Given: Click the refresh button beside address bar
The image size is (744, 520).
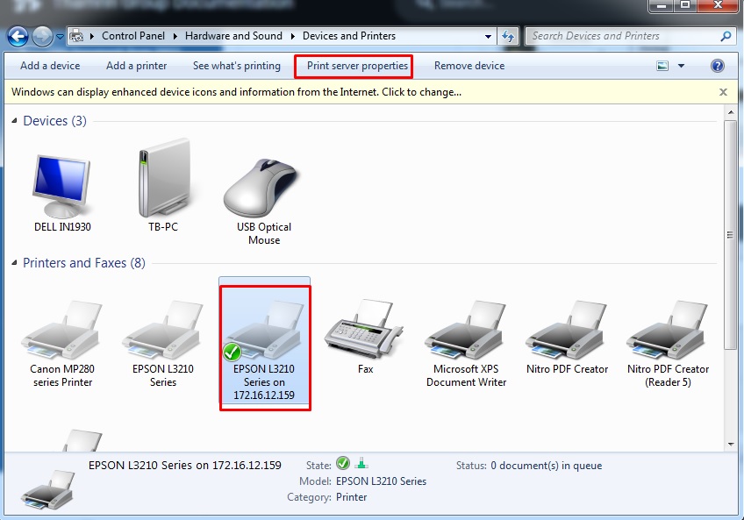Looking at the screenshot, I should coord(508,36).
